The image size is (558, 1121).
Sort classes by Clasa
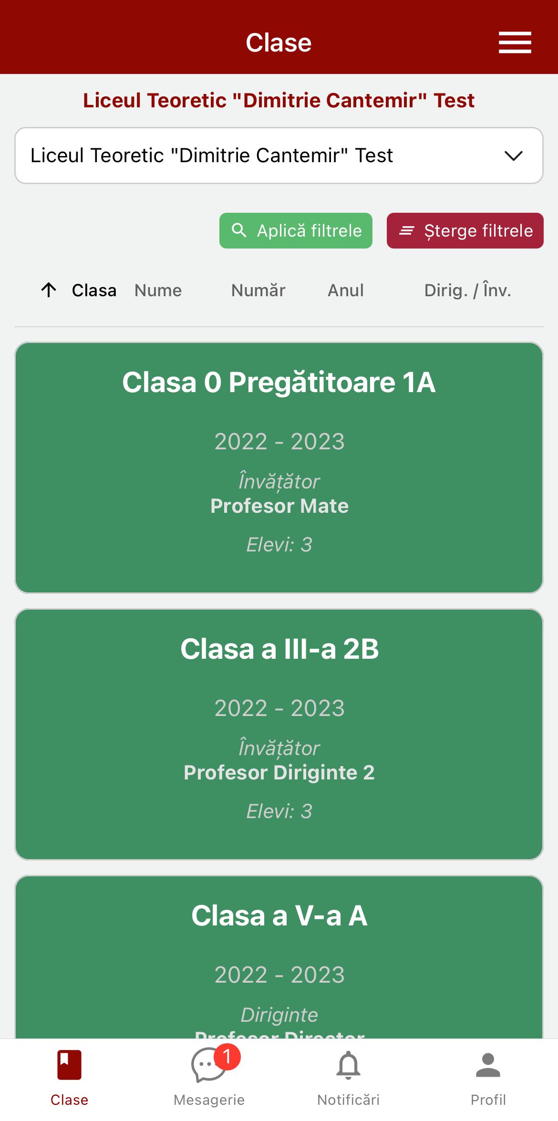(x=94, y=290)
